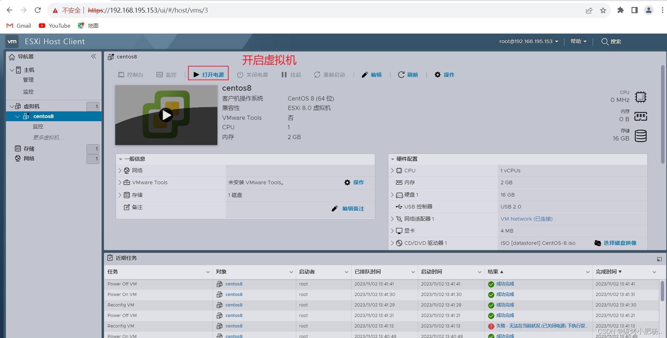Play the centos8 console thumbnail
667x338 pixels.
[166, 115]
